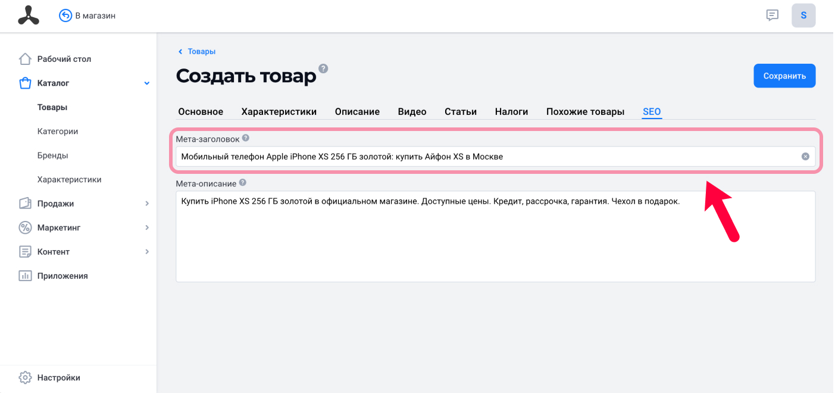The image size is (835, 393).
Task: Click the Настройки gear icon
Action: click(x=25, y=378)
